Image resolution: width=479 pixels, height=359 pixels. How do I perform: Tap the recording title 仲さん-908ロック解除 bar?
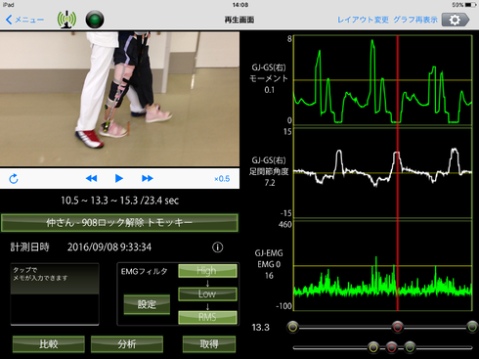click(x=119, y=223)
